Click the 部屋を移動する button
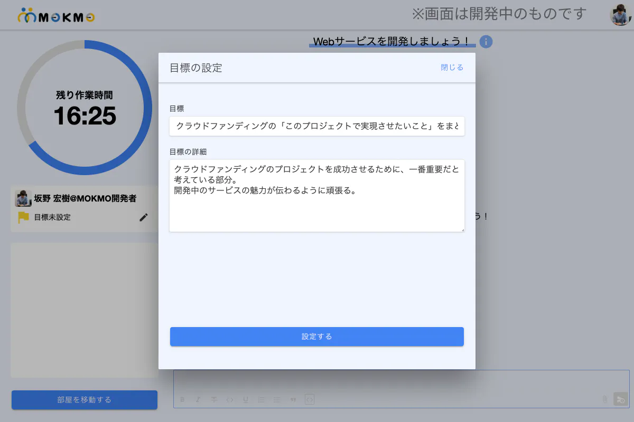The image size is (634, 422). click(x=85, y=400)
